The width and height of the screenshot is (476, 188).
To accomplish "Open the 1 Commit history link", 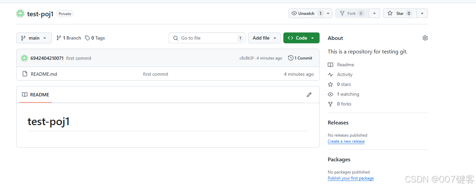I will (300, 58).
